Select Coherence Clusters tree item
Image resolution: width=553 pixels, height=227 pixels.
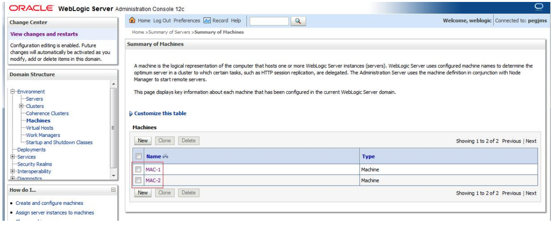[47, 114]
